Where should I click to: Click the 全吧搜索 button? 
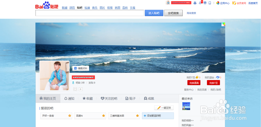(173, 13)
